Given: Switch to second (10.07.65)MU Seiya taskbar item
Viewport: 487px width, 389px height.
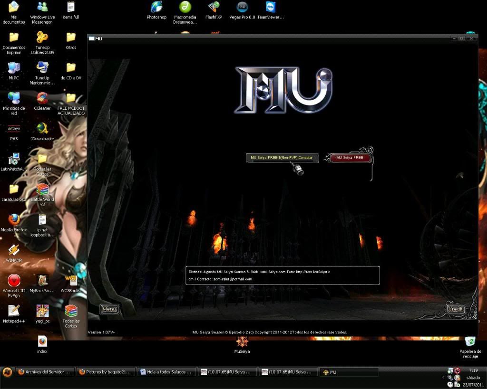Looking at the screenshot, I should point(288,372).
